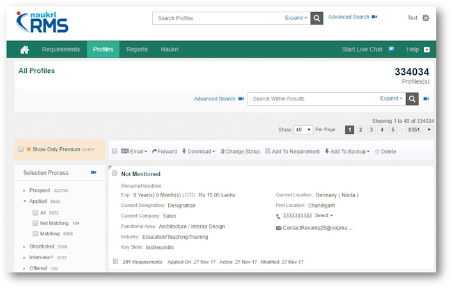452x288 pixels.
Task: Play video icon next to results Advanced Search
Action: [x=241, y=99]
